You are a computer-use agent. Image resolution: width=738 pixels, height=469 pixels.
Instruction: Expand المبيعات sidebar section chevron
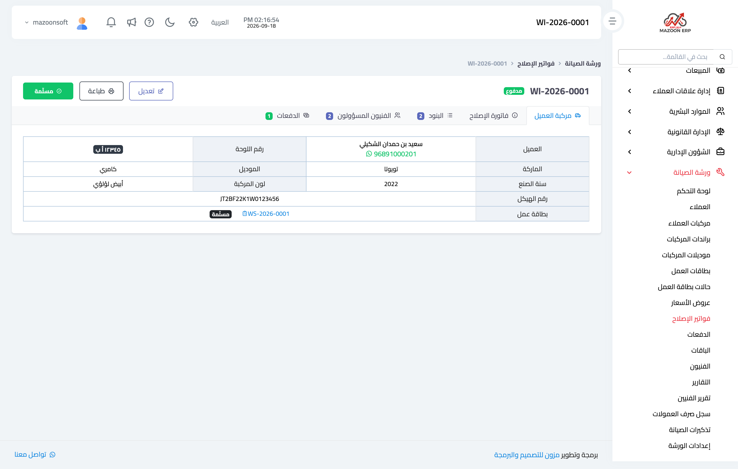[x=630, y=70]
